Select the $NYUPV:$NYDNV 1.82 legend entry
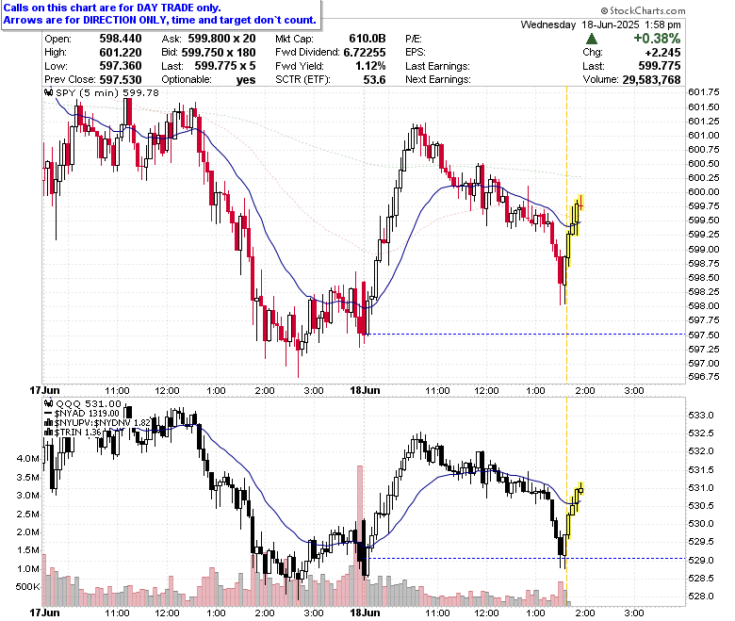735x621 pixels. click(102, 423)
